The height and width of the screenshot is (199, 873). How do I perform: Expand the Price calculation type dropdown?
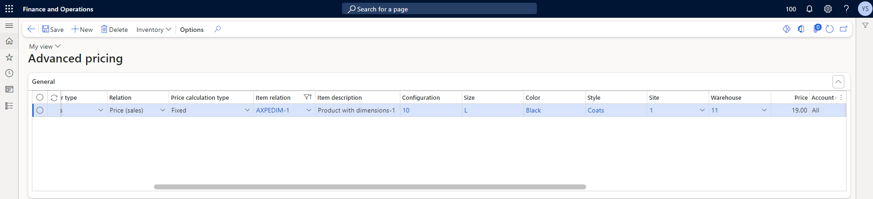(x=247, y=110)
